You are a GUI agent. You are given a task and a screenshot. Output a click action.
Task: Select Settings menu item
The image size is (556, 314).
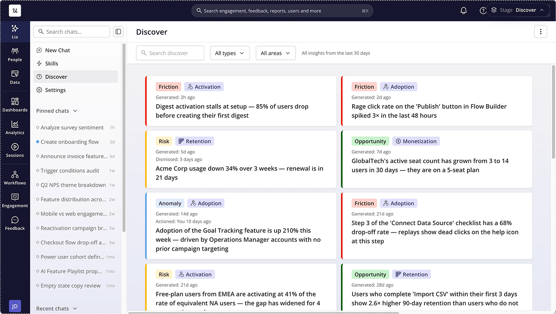point(76,90)
